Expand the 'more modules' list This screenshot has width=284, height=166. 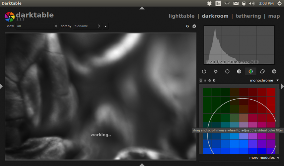tap(264, 158)
